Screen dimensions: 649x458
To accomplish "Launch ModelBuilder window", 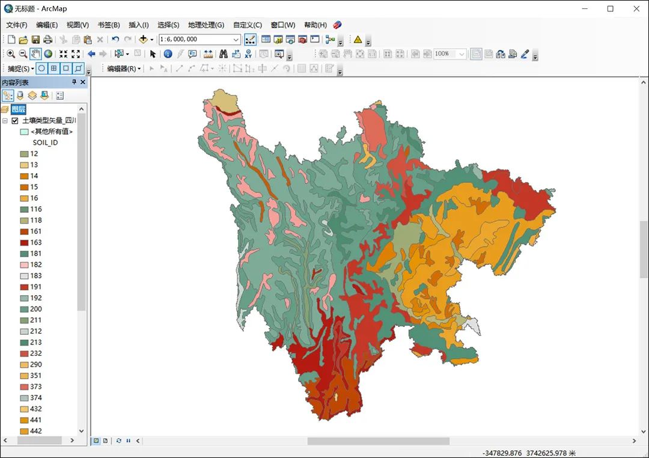I will pyautogui.click(x=330, y=39).
